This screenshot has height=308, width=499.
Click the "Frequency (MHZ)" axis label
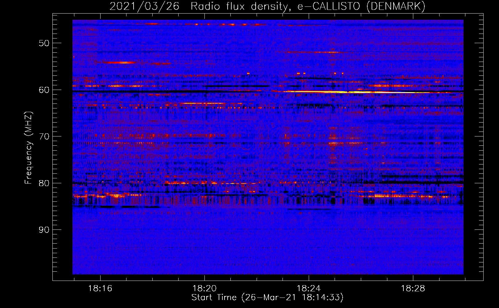28,148
